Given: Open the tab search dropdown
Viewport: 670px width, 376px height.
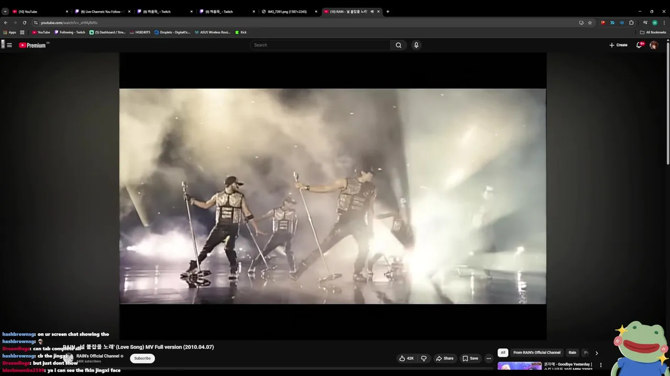Looking at the screenshot, I should (x=5, y=11).
